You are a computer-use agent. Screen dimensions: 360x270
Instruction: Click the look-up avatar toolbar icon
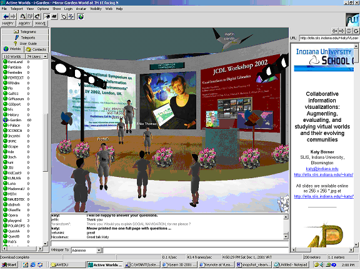22,16
